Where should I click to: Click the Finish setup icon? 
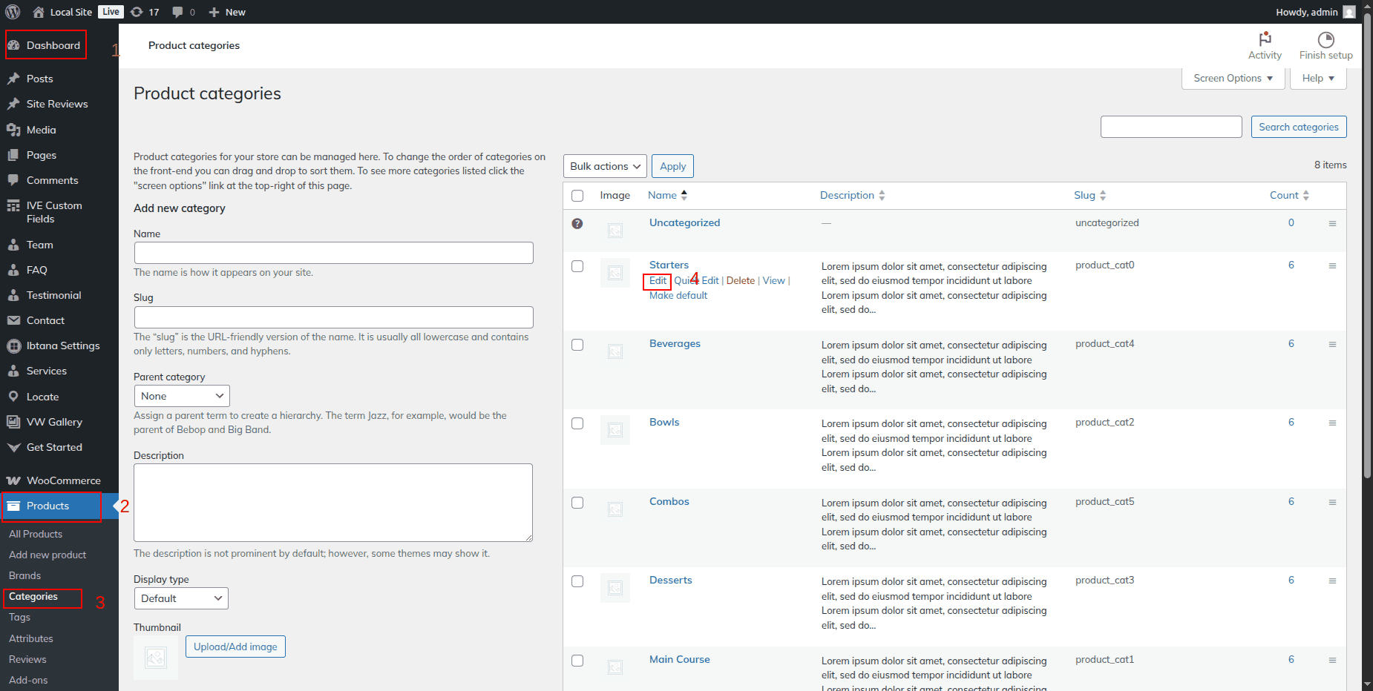click(1326, 39)
